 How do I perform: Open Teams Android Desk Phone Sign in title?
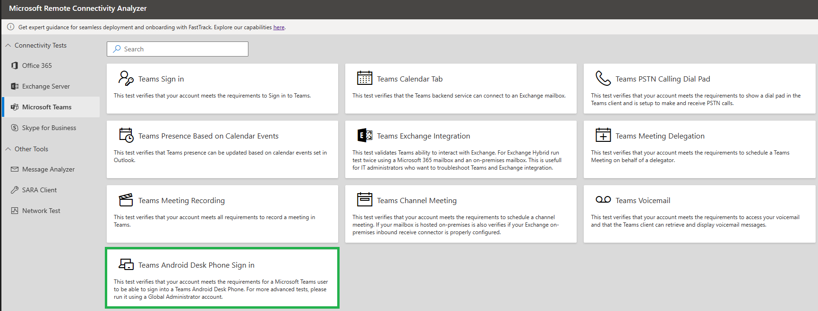(x=196, y=265)
